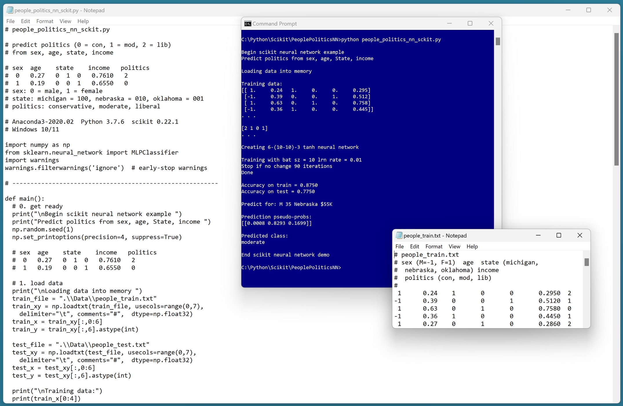
Task: Maximize the Command Prompt window
Action: point(470,23)
